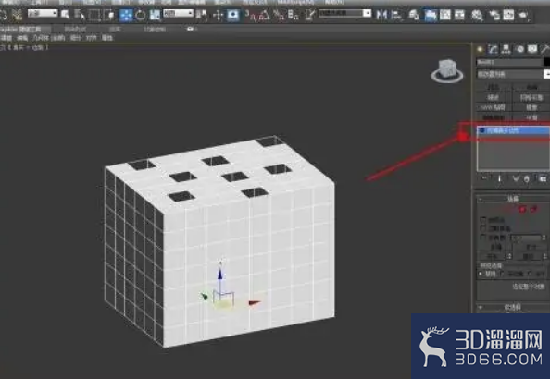Expand the editable poly stack entry
Image resolution: width=550 pixels, height=379 pixels.
[x=482, y=130]
